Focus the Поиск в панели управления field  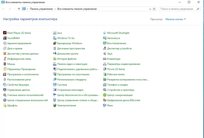[180, 9]
